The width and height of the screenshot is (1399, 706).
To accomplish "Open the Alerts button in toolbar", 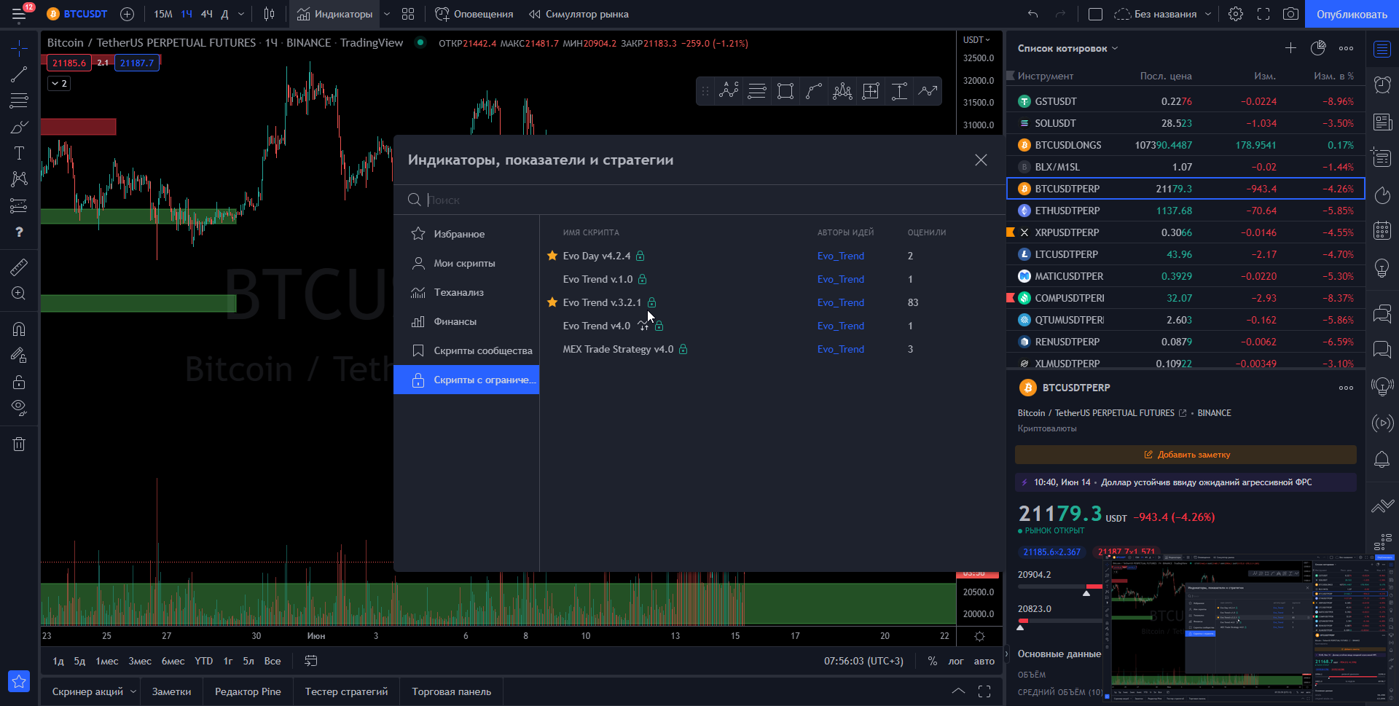I will [x=474, y=14].
